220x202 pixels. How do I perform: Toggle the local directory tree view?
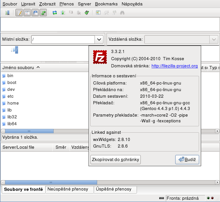(x=27, y=13)
